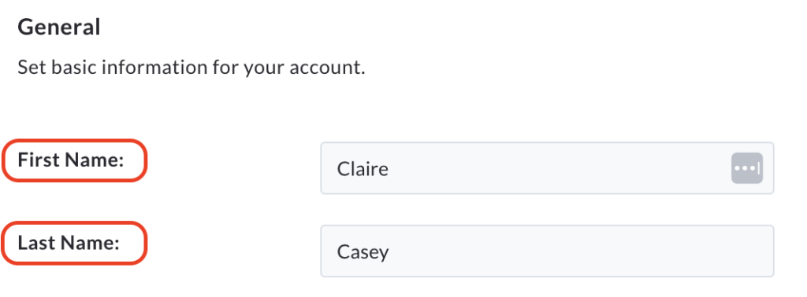Screen dimensions: 807x297
Task: Click the word 'First' in the label
Action: tap(39, 160)
